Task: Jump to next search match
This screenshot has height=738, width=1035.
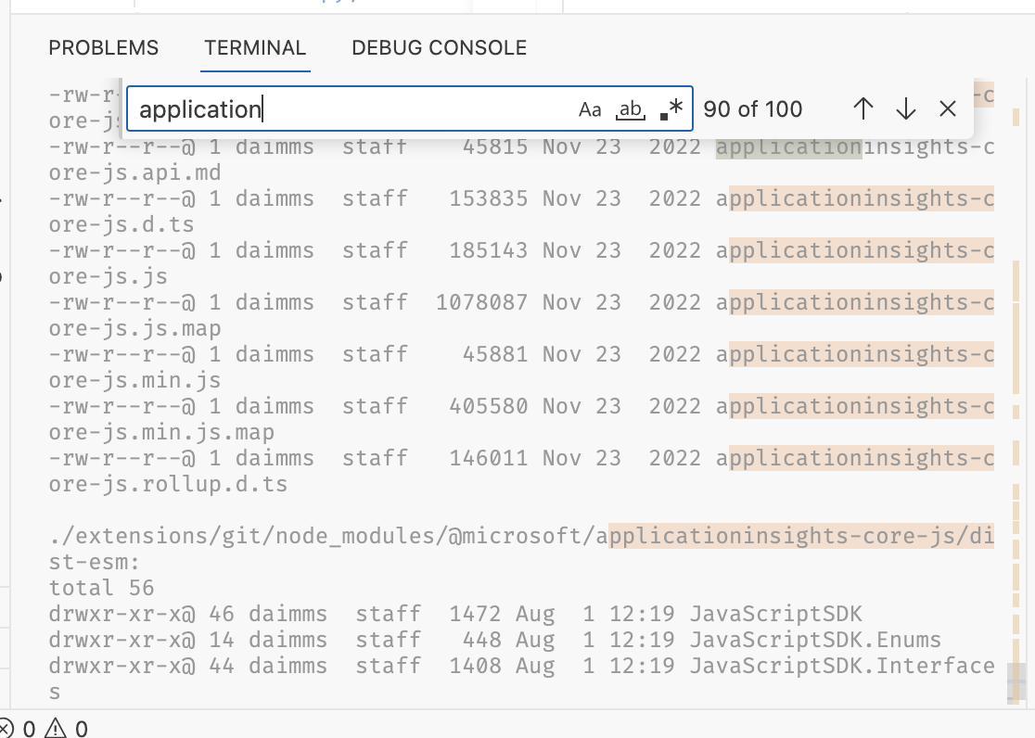Action: pyautogui.click(x=904, y=108)
